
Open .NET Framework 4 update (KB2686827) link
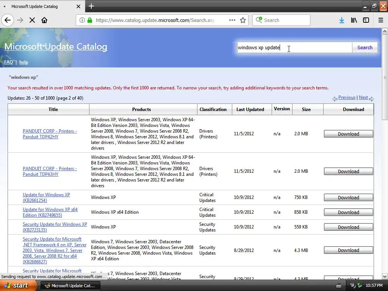[x=55, y=250]
